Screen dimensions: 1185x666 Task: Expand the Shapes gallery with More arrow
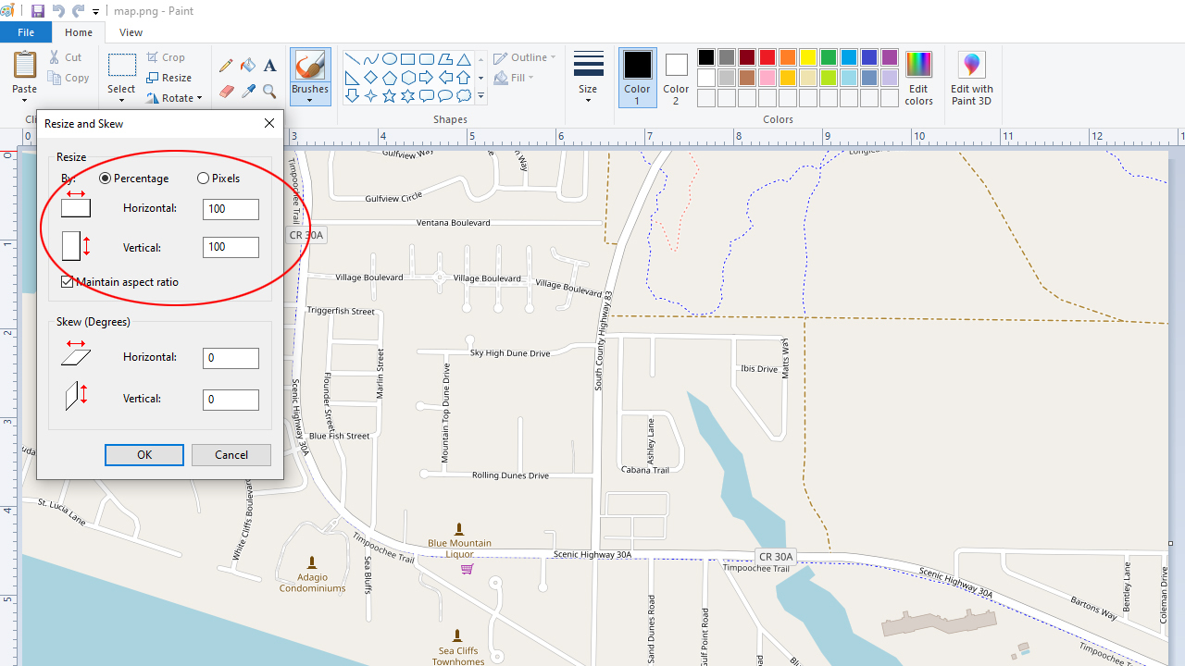point(480,96)
